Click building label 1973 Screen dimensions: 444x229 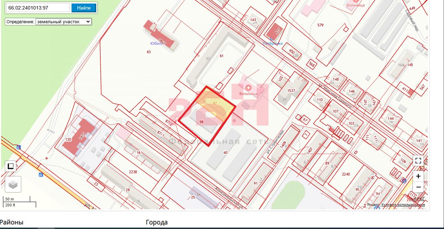pos(83,136)
